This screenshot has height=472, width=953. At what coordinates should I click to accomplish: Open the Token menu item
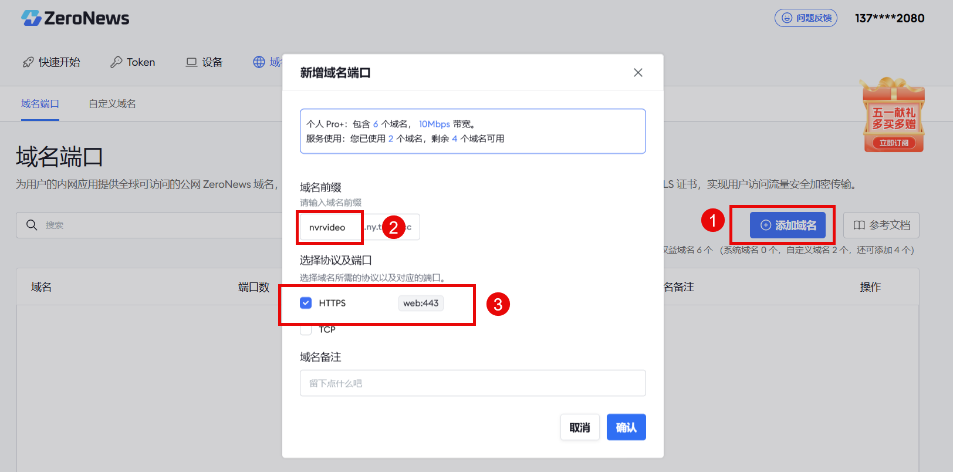point(133,62)
